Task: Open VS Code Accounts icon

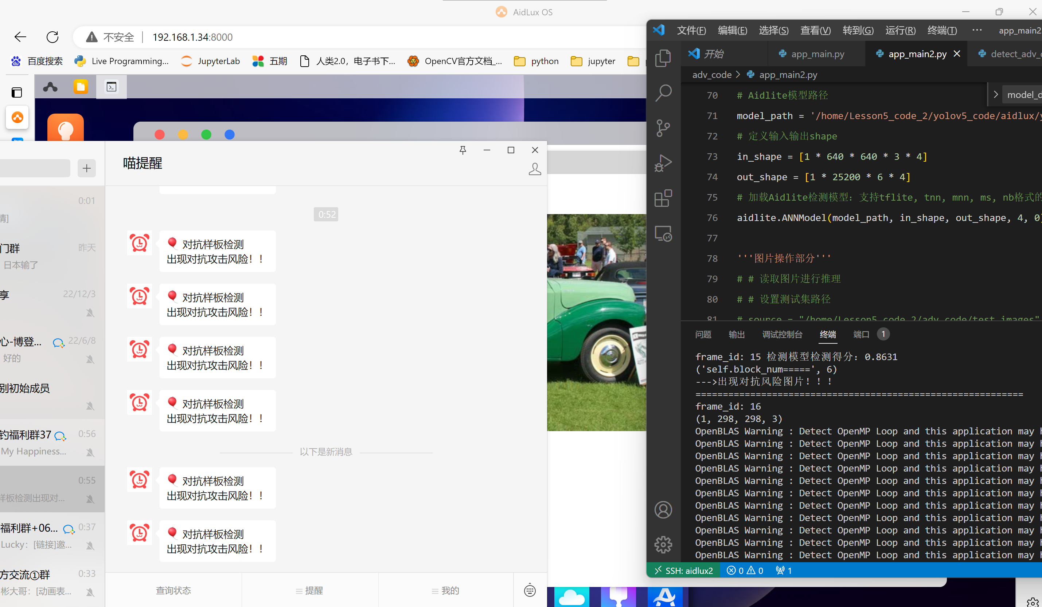Action: tap(663, 509)
